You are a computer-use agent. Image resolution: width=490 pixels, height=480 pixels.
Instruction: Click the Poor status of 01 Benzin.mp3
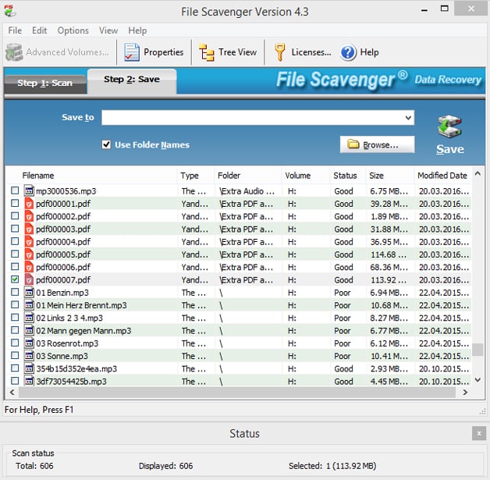pos(343,293)
